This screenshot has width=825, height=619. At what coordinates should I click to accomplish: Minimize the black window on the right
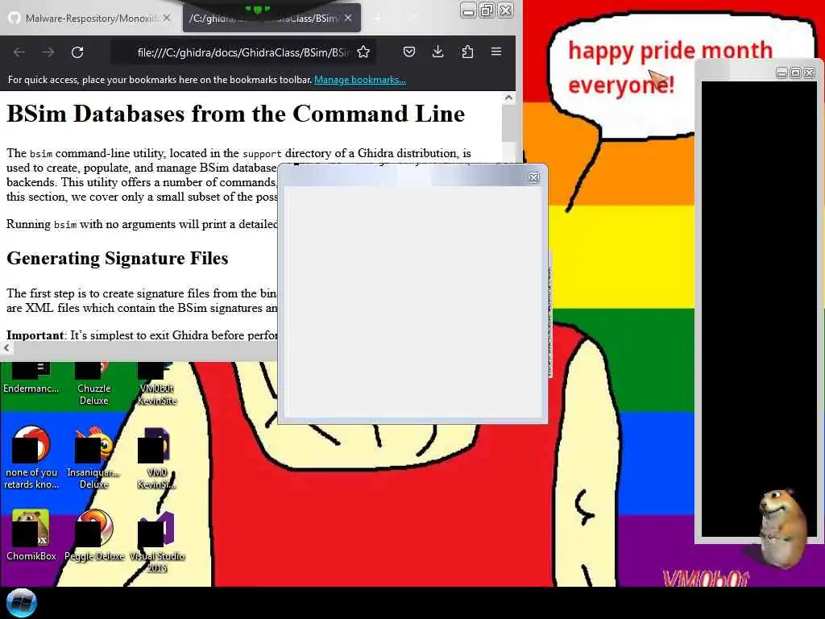coord(781,73)
